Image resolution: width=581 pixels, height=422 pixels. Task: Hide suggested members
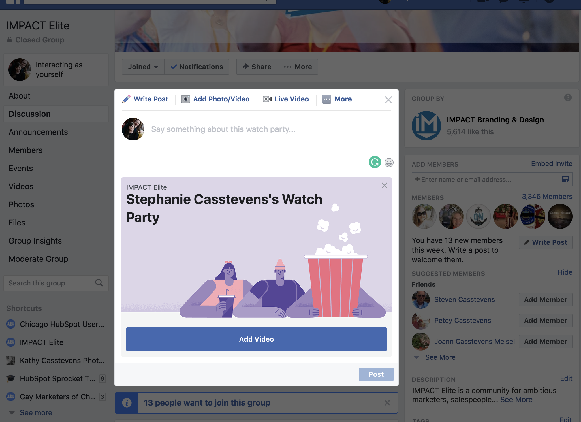[565, 272]
